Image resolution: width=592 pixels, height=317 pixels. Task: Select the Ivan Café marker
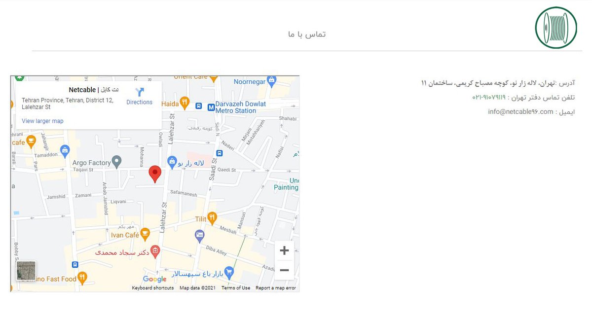click(x=145, y=233)
